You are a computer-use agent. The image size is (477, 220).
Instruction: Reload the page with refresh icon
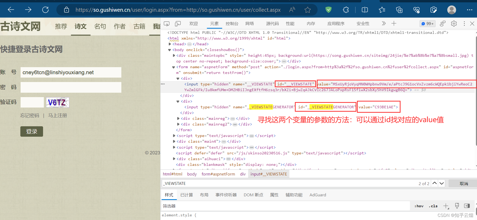[45, 10]
